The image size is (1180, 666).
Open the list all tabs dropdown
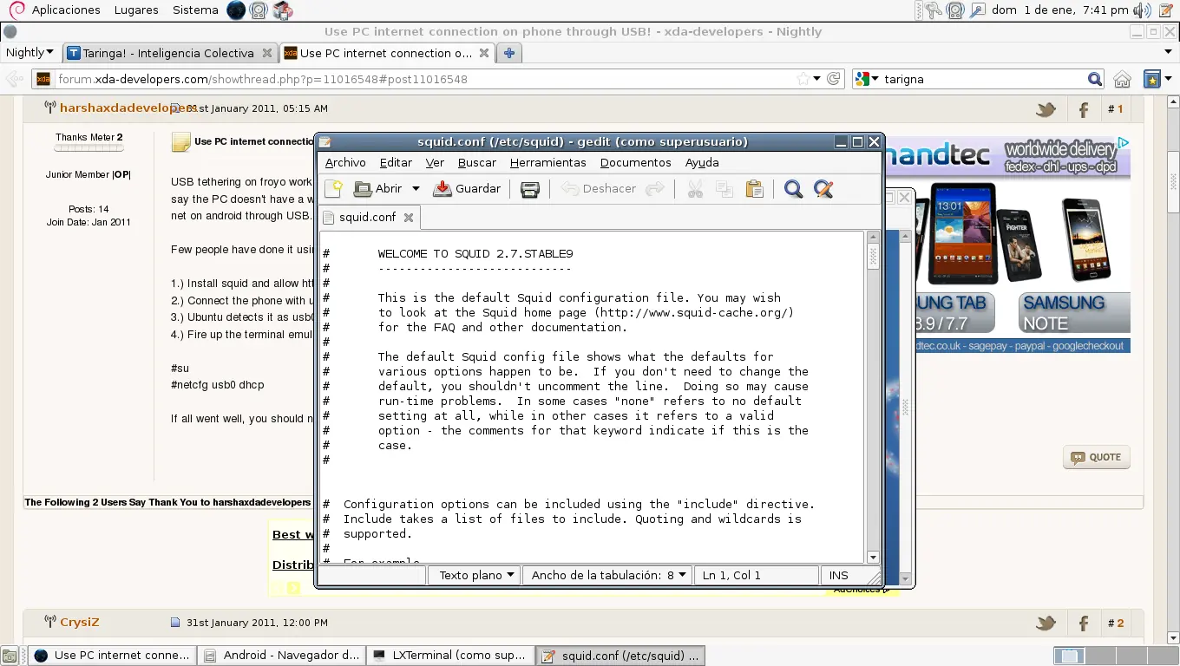tap(1167, 53)
